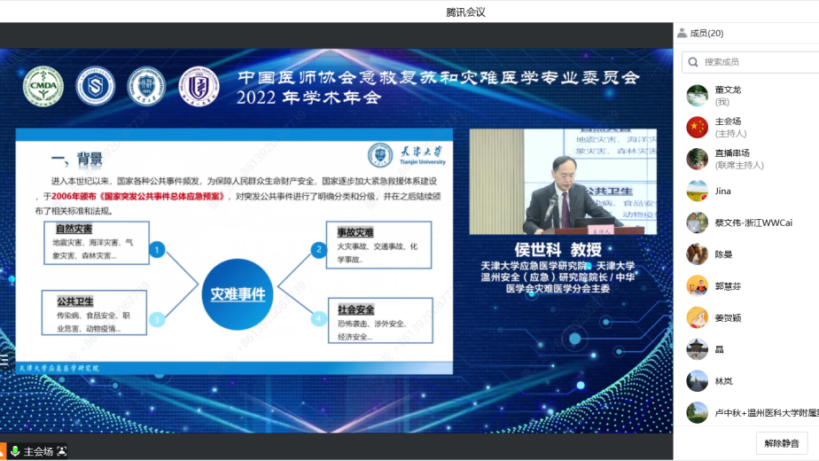Click the 腾讯会议 window title
The height and width of the screenshot is (461, 819).
tap(465, 12)
